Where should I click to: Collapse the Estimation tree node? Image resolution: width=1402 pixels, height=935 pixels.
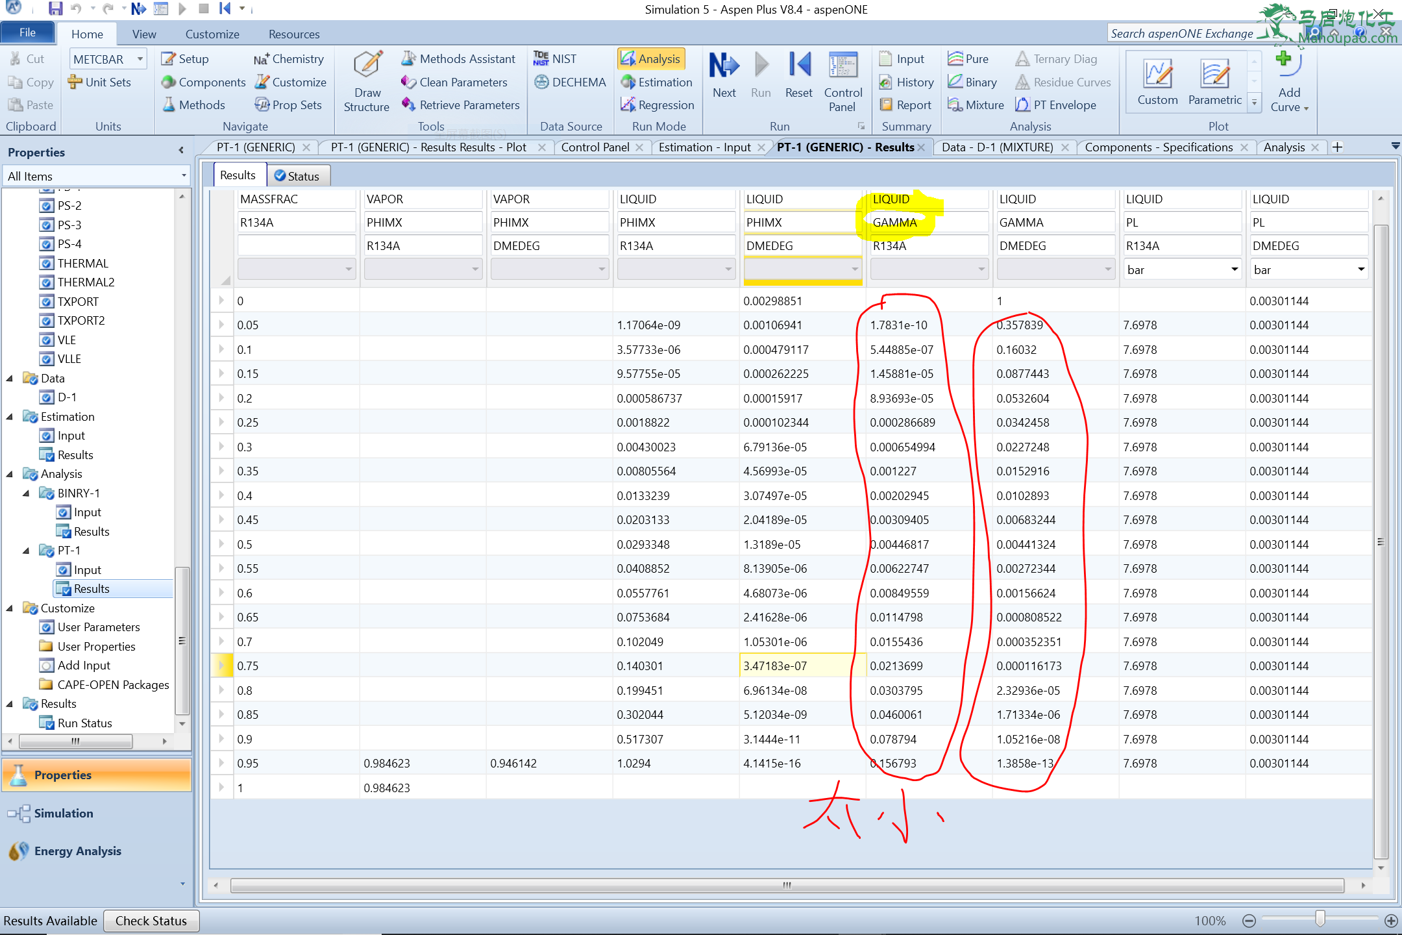coord(10,417)
